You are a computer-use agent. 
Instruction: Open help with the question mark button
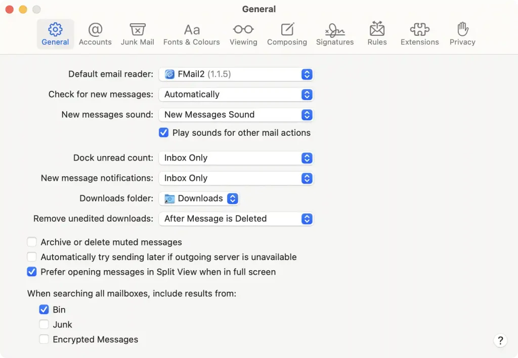coord(500,340)
